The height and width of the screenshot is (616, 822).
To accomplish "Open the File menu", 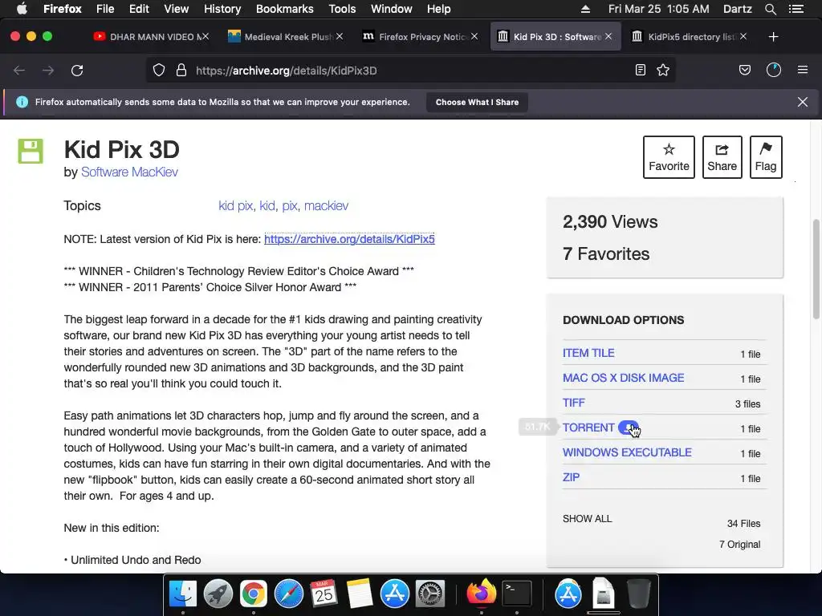I will pyautogui.click(x=105, y=9).
